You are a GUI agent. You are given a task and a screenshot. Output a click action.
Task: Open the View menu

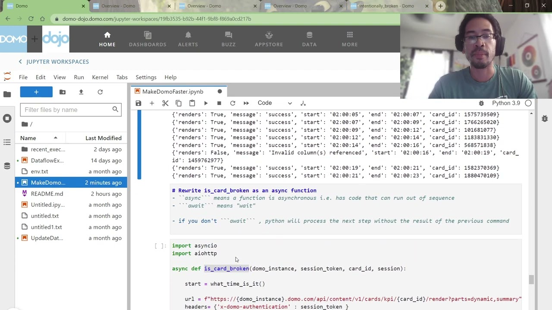tap(60, 77)
